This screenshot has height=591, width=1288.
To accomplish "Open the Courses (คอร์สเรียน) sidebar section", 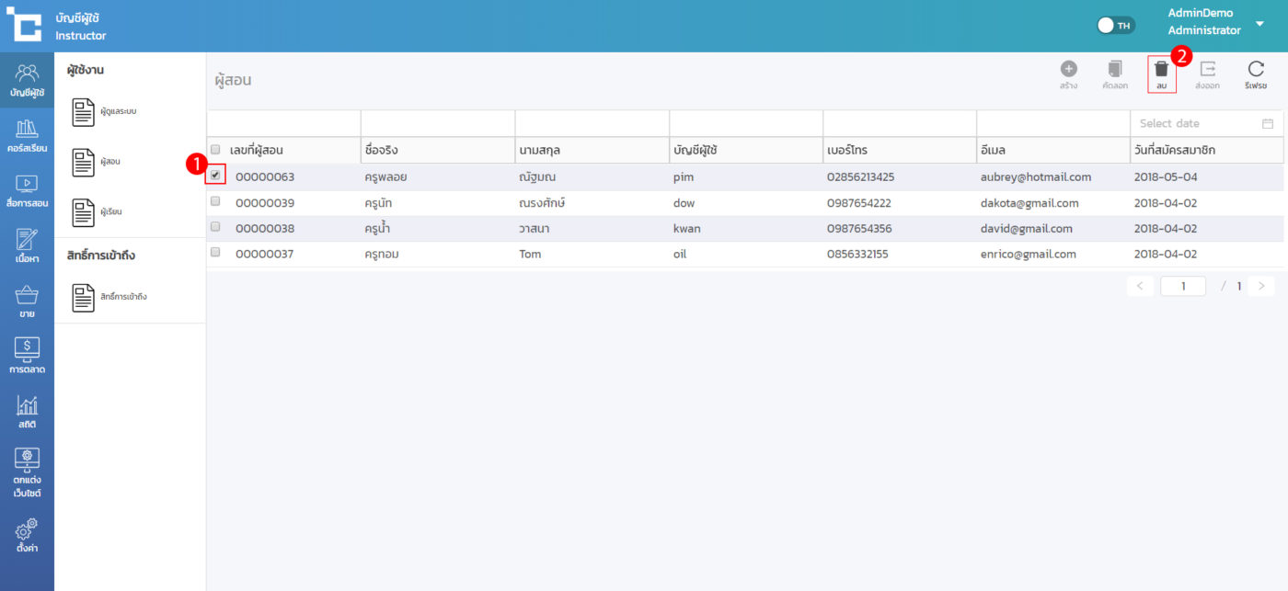I will [x=27, y=135].
